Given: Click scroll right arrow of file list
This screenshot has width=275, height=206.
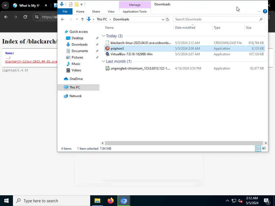Looking at the screenshot, I should coord(266,143).
